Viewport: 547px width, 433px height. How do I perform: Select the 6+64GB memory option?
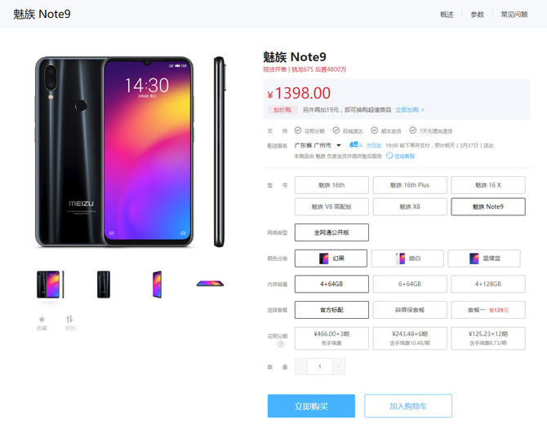410,284
